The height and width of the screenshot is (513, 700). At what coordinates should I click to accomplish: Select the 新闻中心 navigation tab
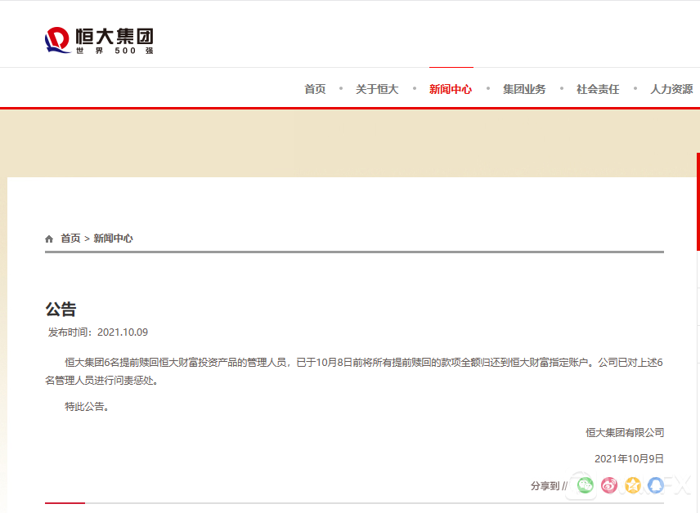451,89
